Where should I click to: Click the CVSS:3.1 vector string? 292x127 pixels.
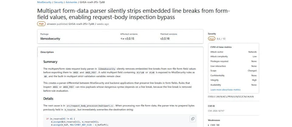click(231, 97)
